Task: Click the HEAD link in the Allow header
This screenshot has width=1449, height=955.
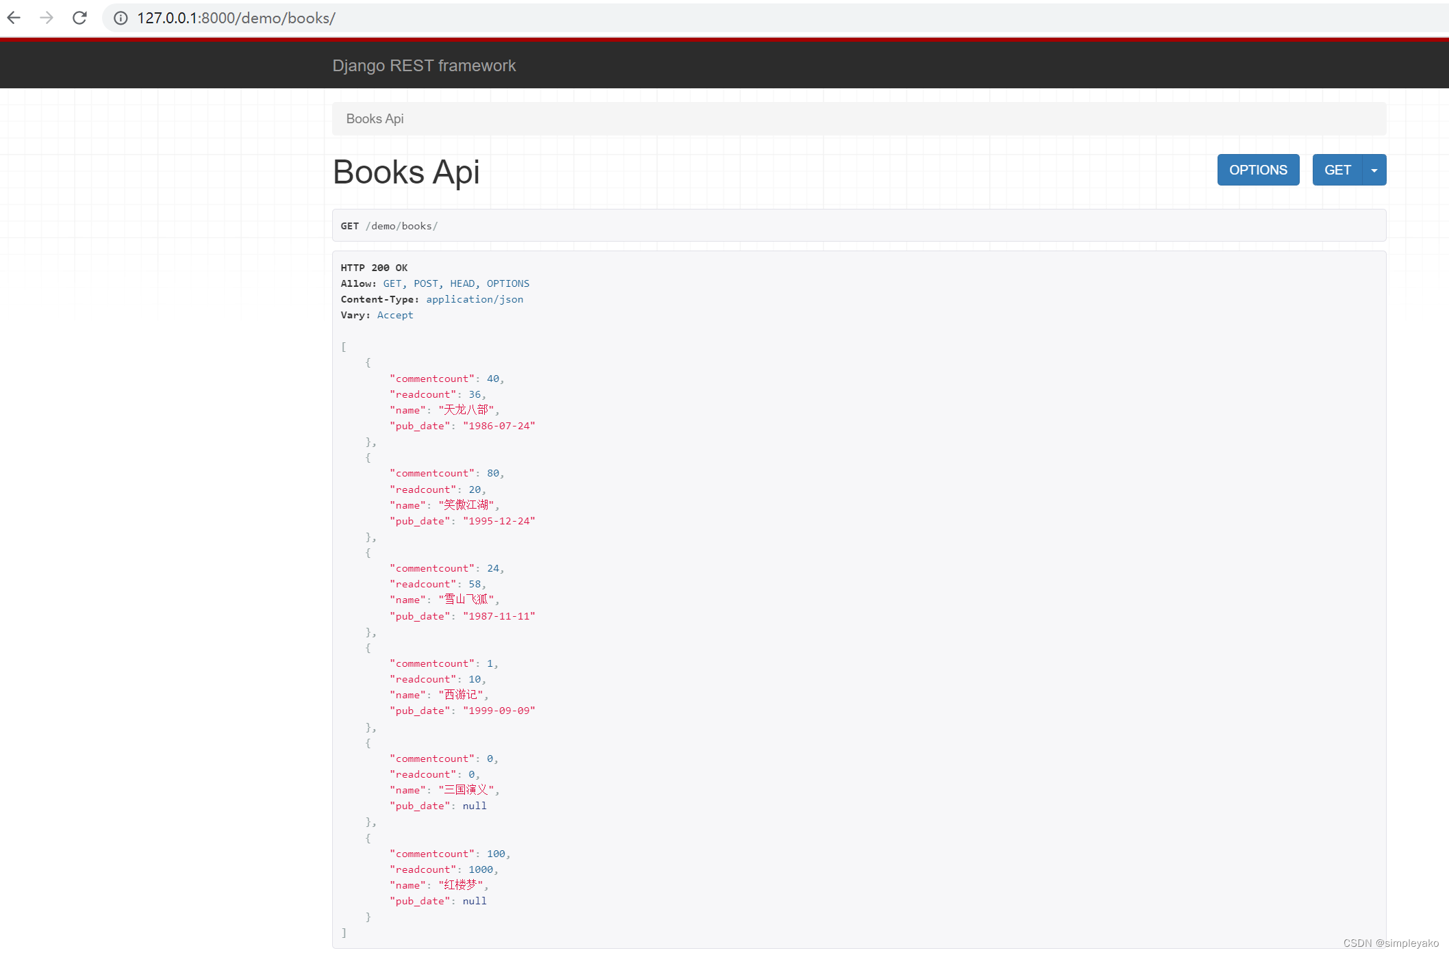Action: pyautogui.click(x=462, y=283)
